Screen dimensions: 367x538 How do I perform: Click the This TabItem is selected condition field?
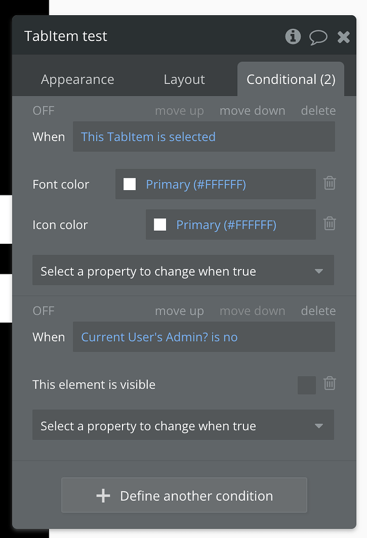pyautogui.click(x=204, y=137)
